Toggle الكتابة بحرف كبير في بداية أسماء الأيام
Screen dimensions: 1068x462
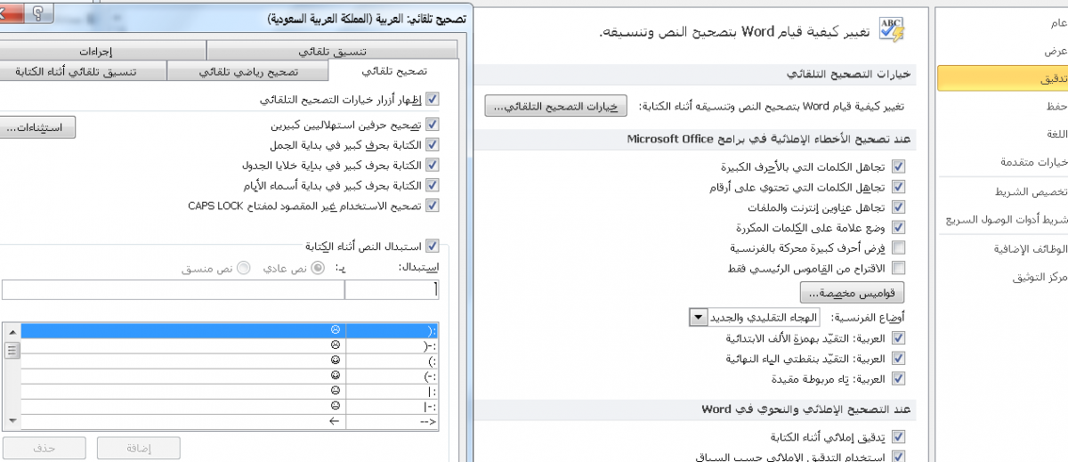click(433, 185)
